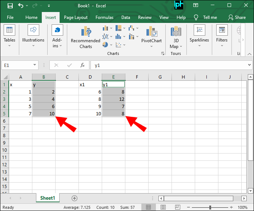Open the Formulas ribbon tab

(104, 17)
